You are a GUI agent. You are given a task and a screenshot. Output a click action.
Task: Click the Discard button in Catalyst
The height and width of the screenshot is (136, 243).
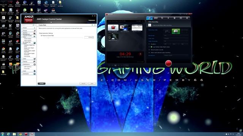(84, 83)
